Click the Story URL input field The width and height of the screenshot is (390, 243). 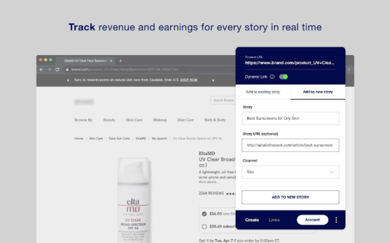point(290,145)
